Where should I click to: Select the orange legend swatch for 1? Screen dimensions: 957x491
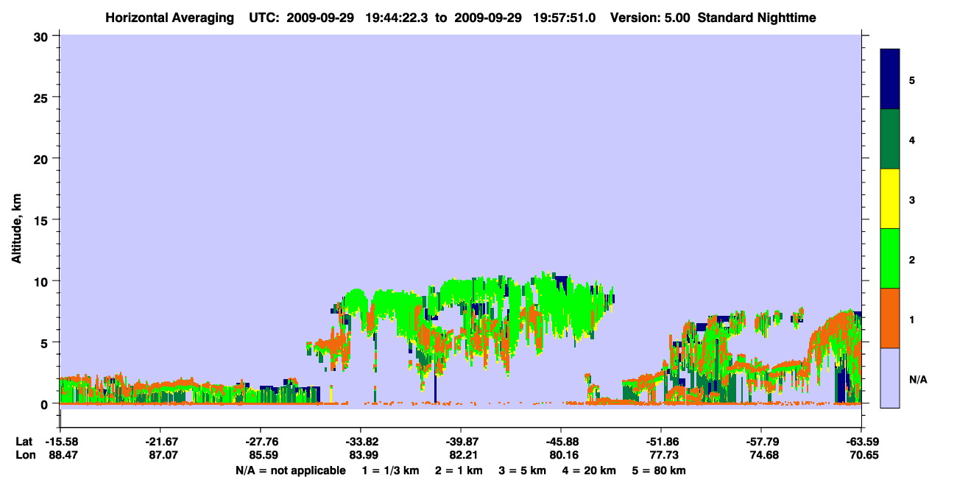point(890,318)
